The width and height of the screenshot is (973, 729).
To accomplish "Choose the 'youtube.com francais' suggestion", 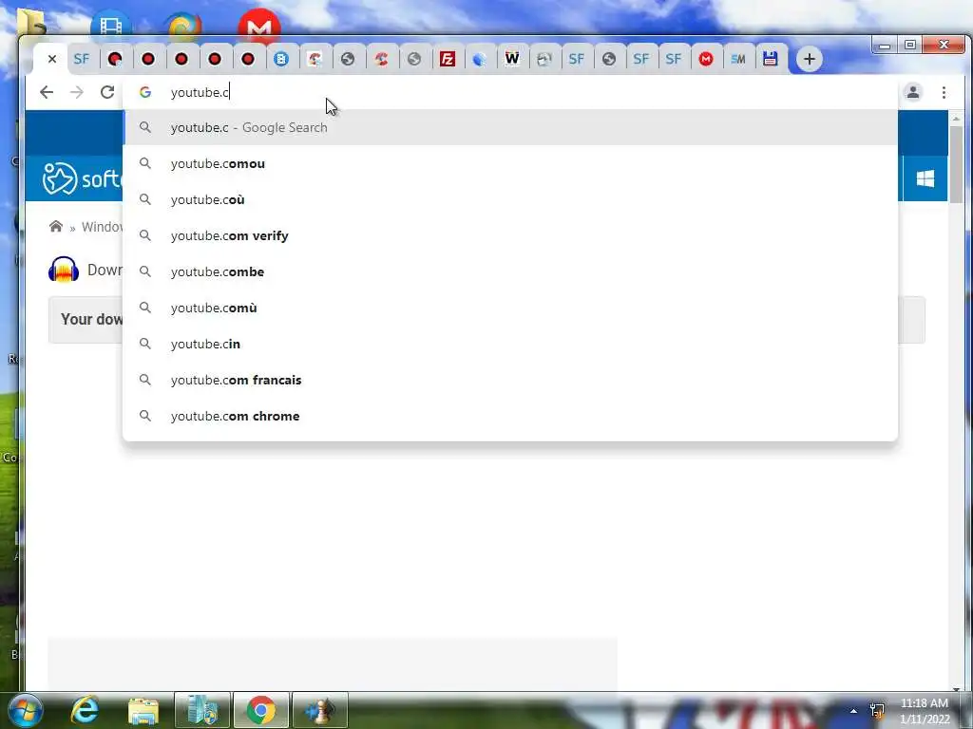I will 510,380.
